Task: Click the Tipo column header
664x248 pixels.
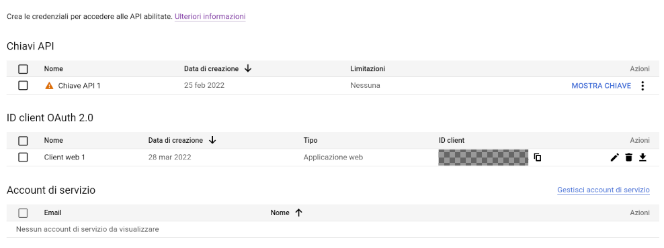Action: (x=310, y=140)
